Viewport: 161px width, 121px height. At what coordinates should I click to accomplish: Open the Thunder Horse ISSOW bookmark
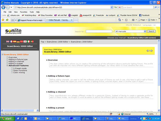(127, 15)
